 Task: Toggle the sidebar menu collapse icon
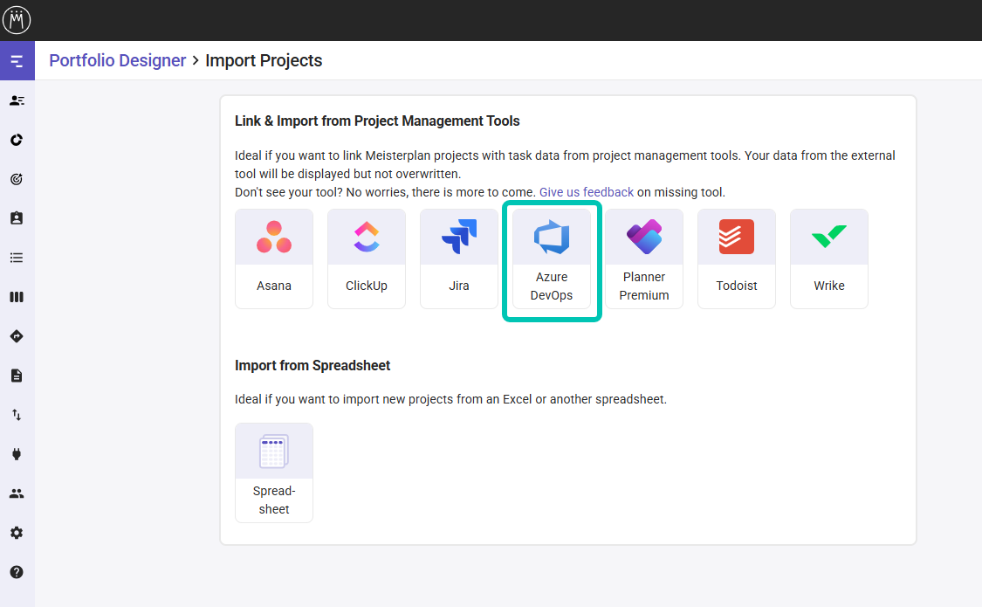(x=17, y=61)
